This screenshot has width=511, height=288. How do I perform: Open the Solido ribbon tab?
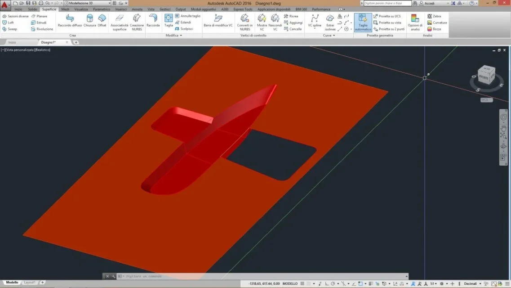click(x=32, y=9)
